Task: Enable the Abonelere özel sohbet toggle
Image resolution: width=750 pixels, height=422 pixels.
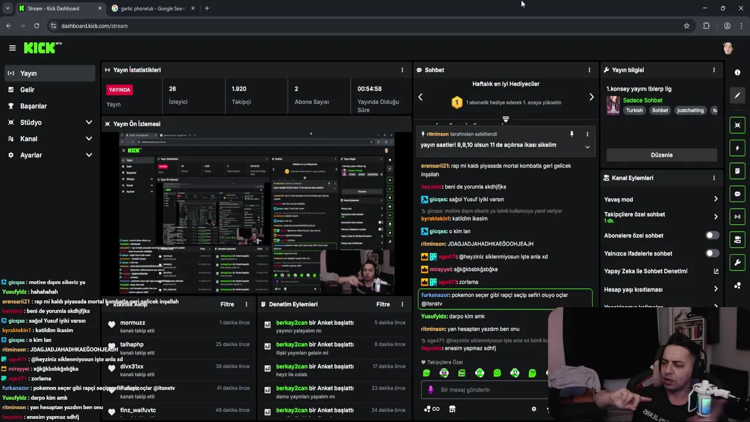Action: point(712,236)
